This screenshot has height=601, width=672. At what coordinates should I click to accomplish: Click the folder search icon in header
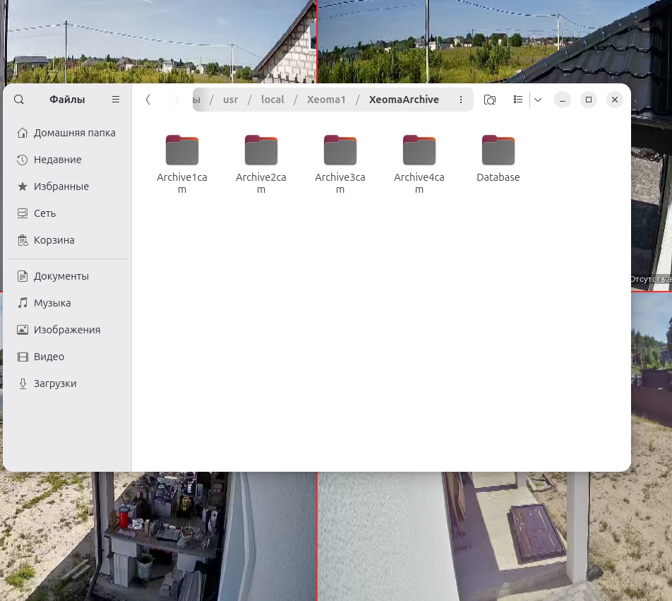point(489,100)
